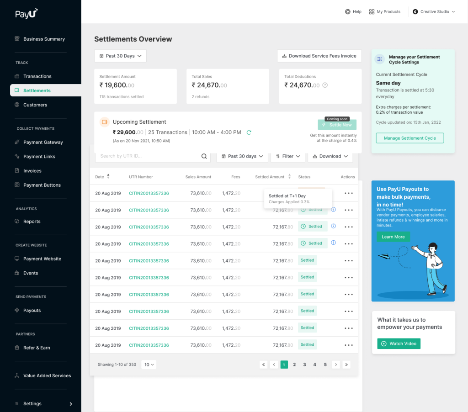Jump to last page of table

[346, 365]
